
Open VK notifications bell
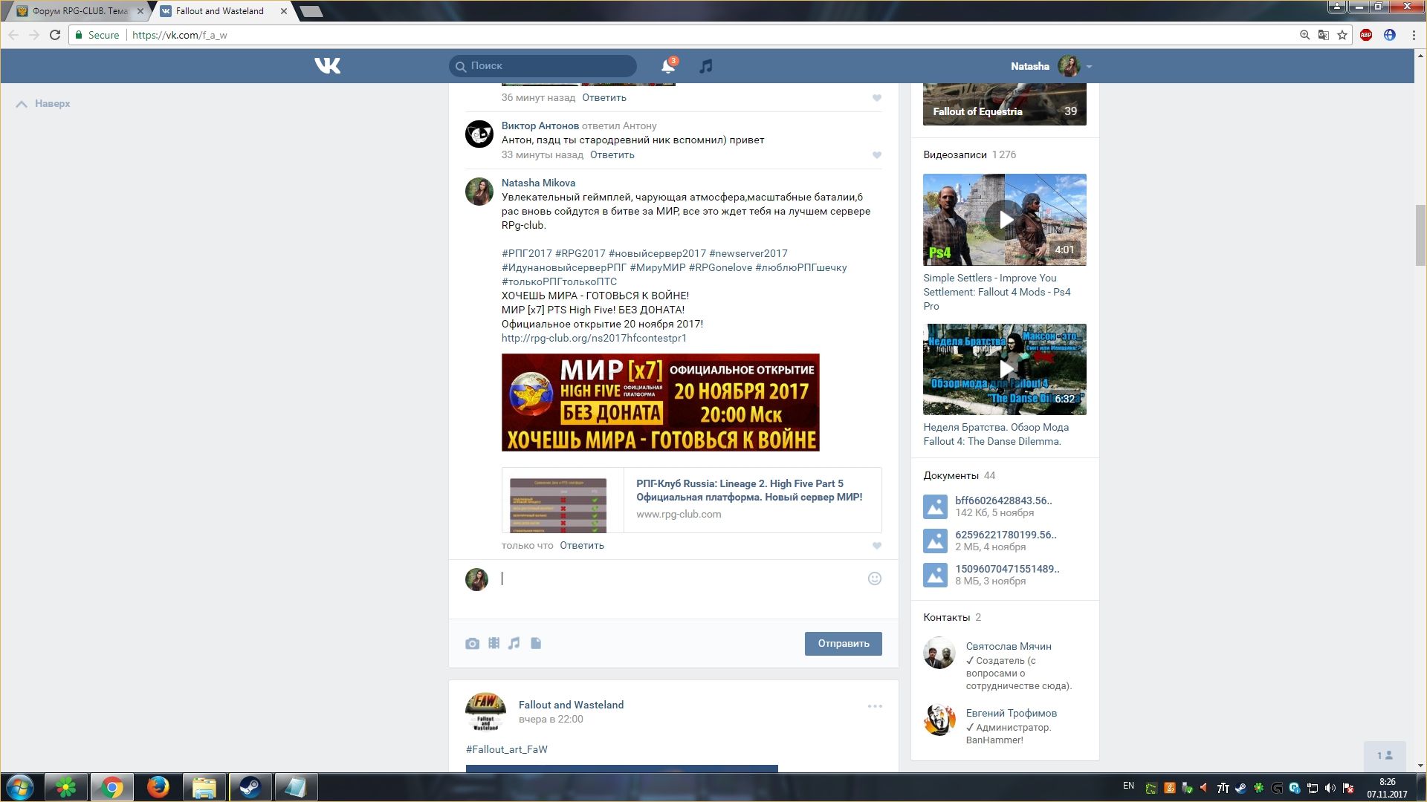click(667, 66)
